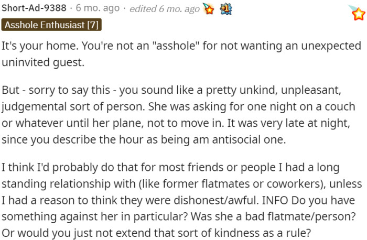Click the gear-shaped number 1 award badge
Viewport: 367px width, 240px height.
(226, 9)
